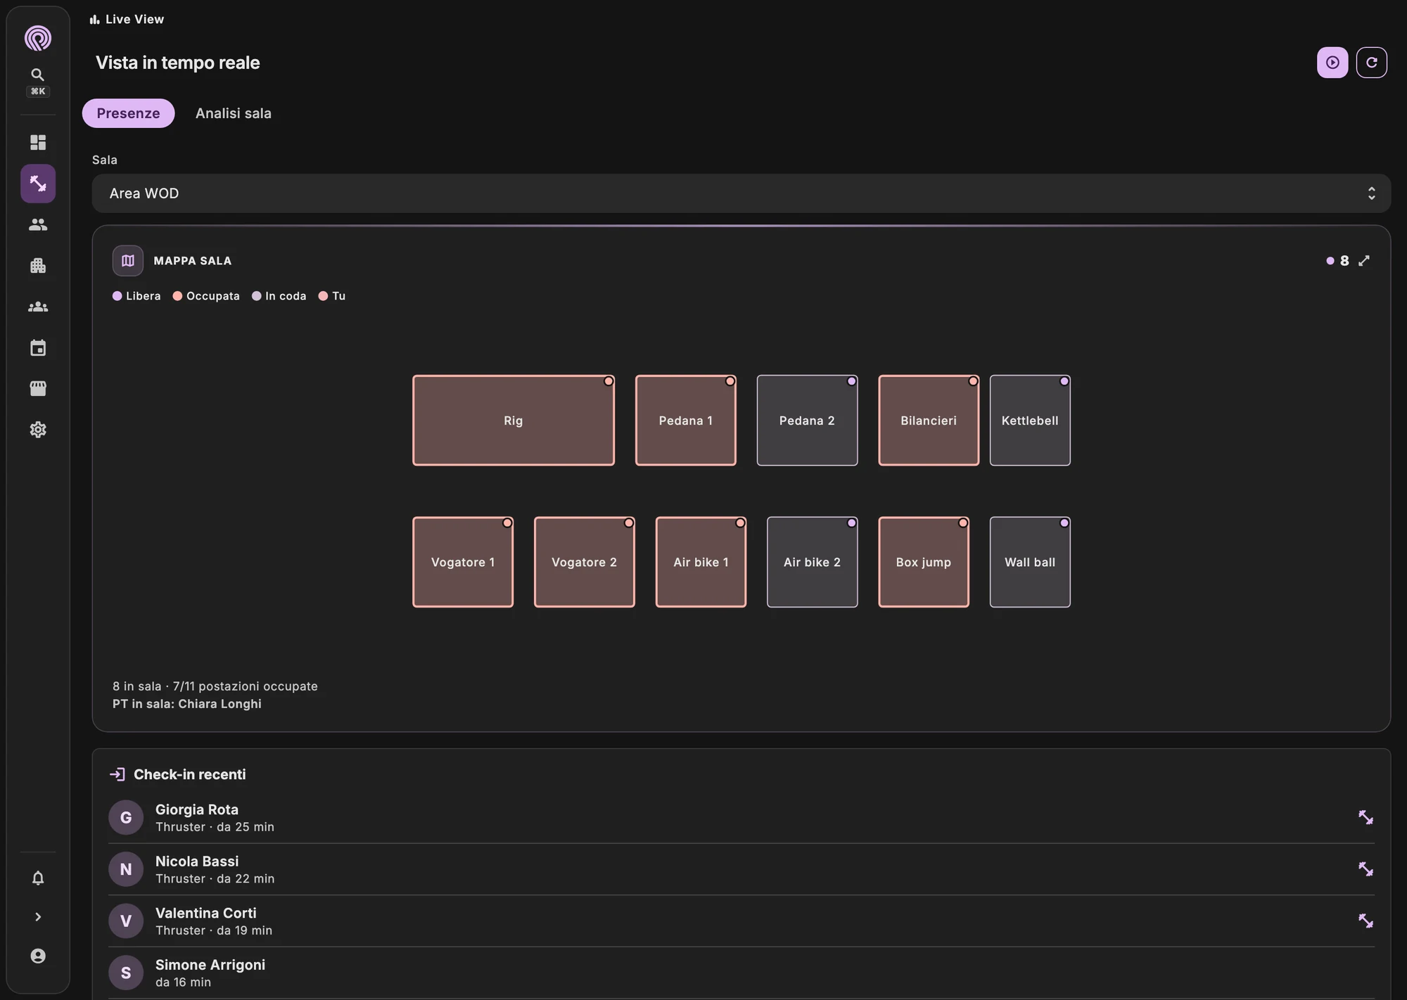Expand the room map to fullscreen
1407x1000 pixels.
point(1364,261)
